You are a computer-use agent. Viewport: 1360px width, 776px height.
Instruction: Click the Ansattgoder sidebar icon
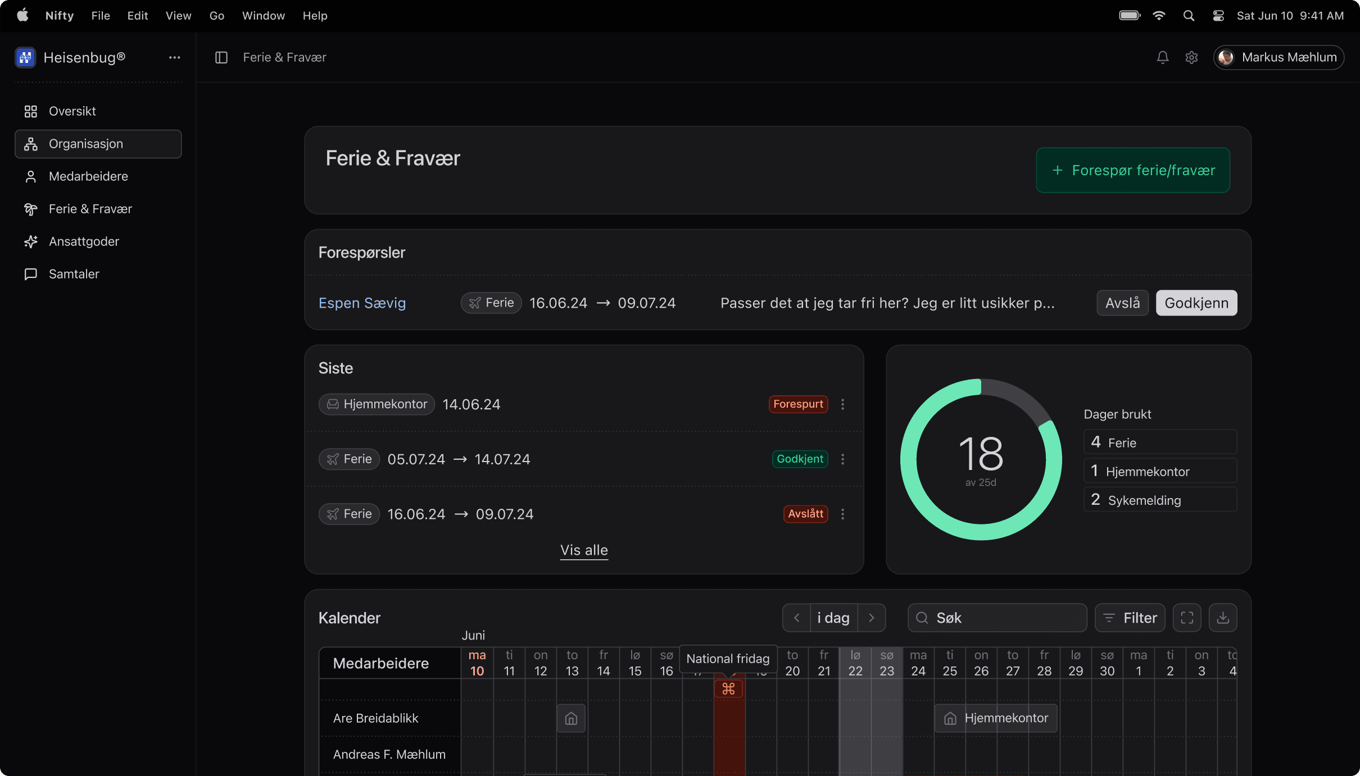(x=31, y=241)
